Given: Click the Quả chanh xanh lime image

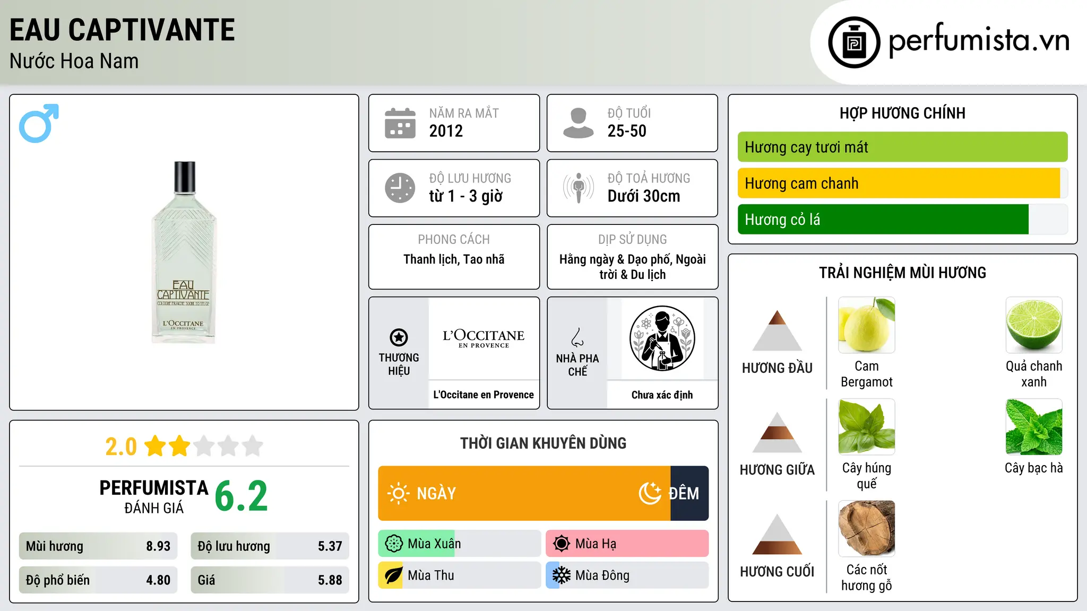Looking at the screenshot, I should coord(1034,325).
